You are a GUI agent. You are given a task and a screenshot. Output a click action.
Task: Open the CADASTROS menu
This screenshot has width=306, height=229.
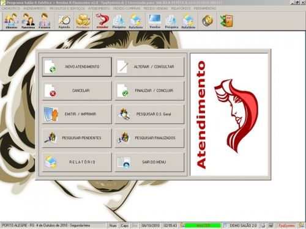[11, 9]
